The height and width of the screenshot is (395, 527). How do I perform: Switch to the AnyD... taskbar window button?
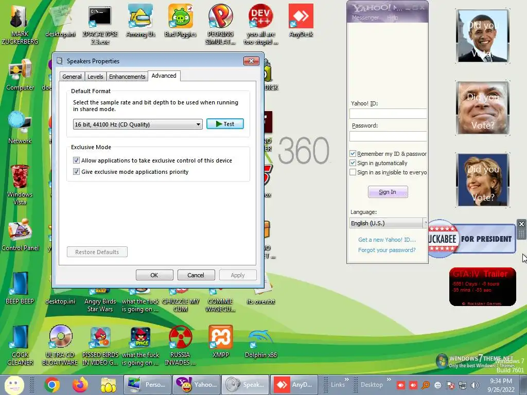(x=294, y=385)
